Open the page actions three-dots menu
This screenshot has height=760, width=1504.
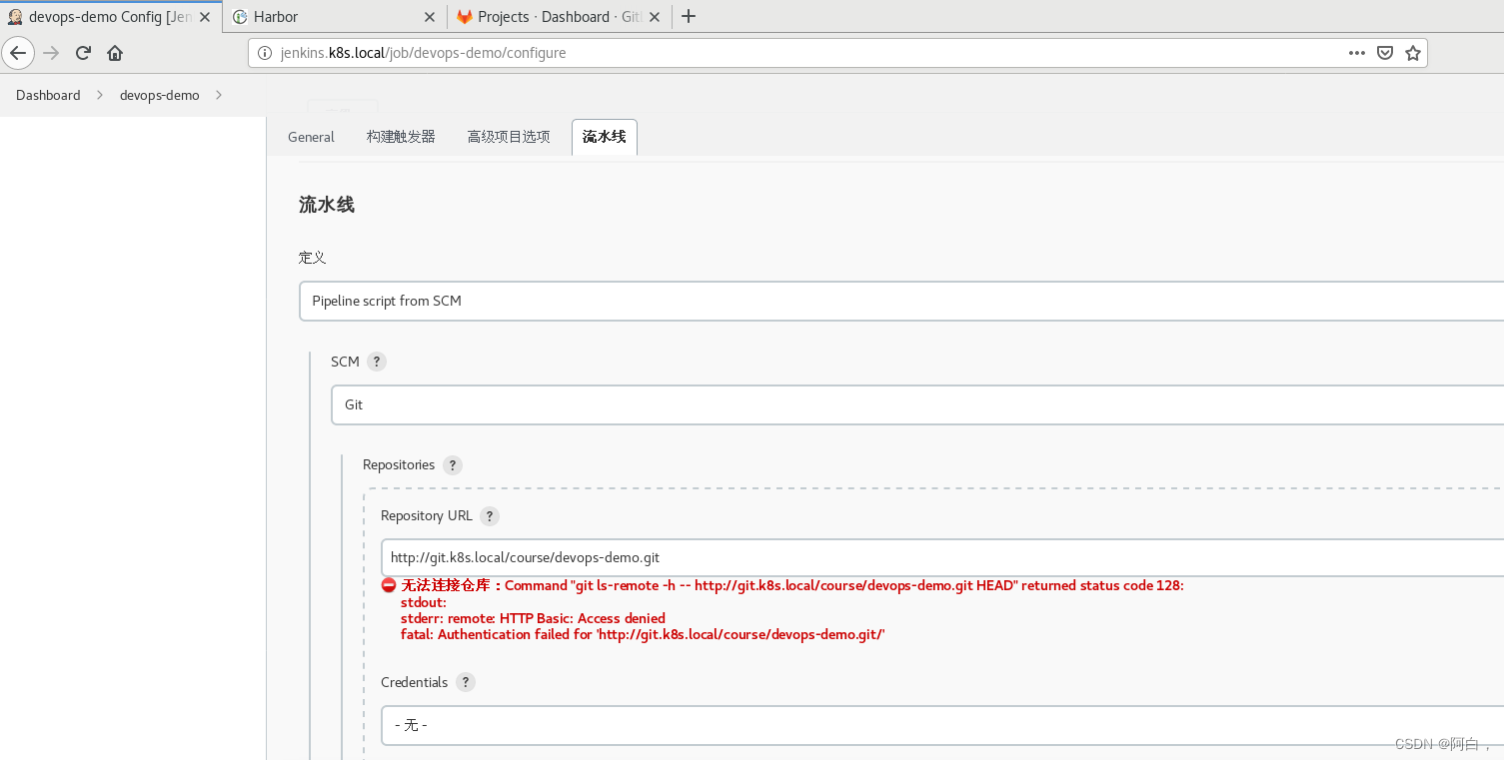[1356, 53]
